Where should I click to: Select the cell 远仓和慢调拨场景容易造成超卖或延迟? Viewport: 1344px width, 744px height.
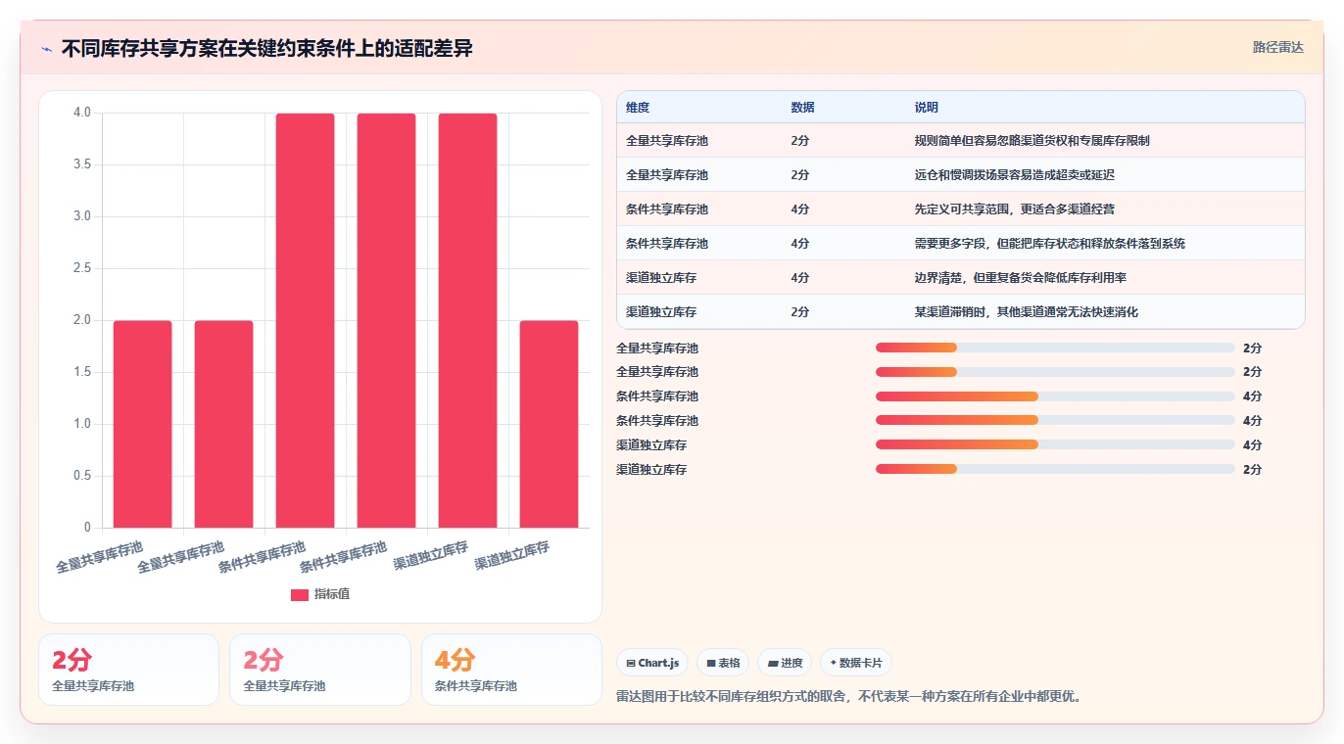(x=1015, y=175)
